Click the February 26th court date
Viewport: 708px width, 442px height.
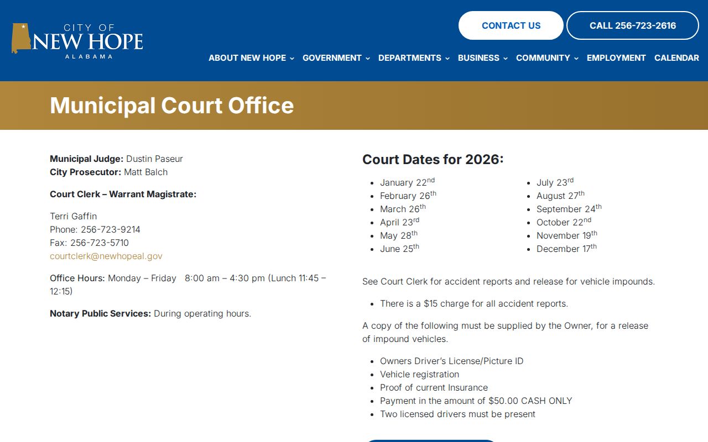408,196
